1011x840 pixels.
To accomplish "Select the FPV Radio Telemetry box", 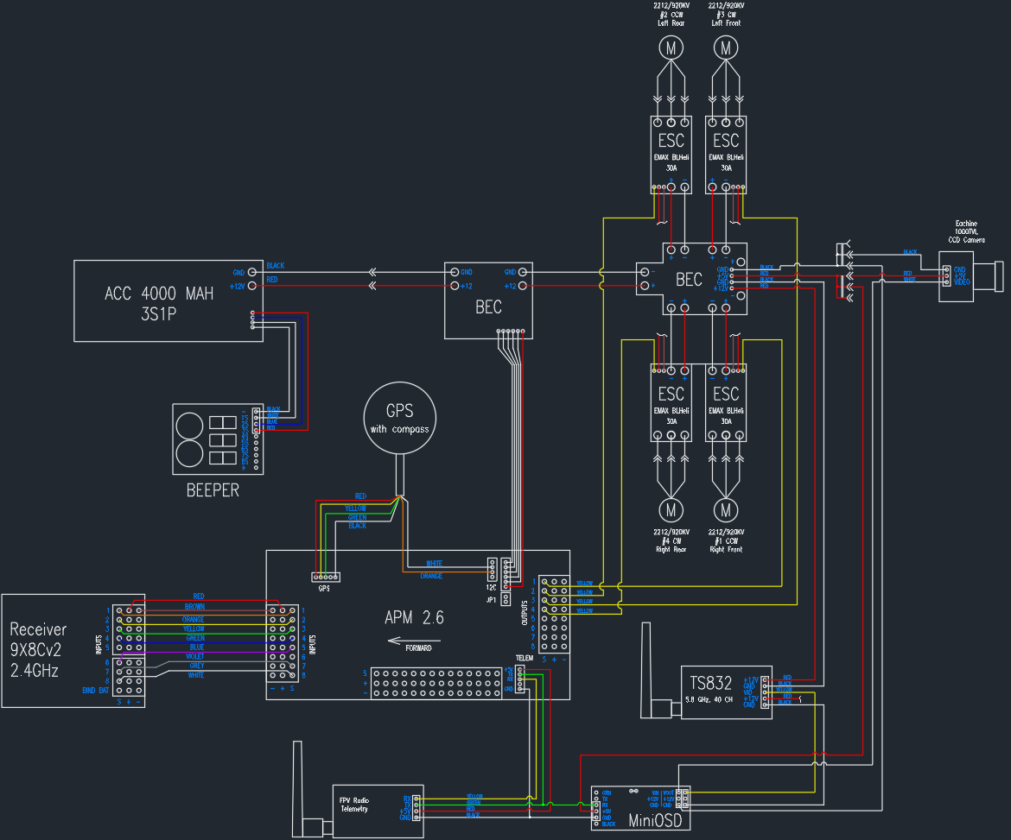I will pyautogui.click(x=378, y=810).
